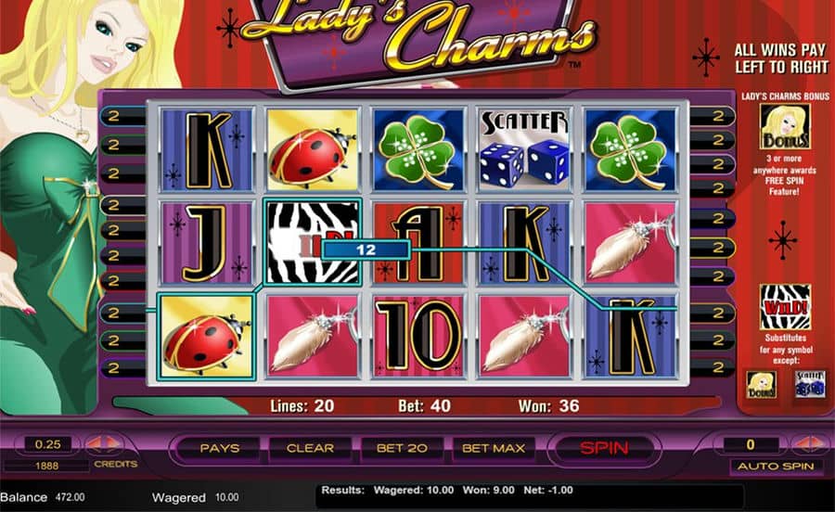This screenshot has width=835, height=512.
Task: Click the zebra Wild icon in sidebar
Action: [x=785, y=307]
